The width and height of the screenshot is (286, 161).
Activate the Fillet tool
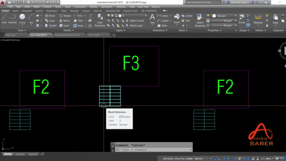coord(78,21)
